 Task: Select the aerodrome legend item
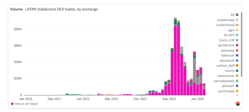(x=228, y=45)
